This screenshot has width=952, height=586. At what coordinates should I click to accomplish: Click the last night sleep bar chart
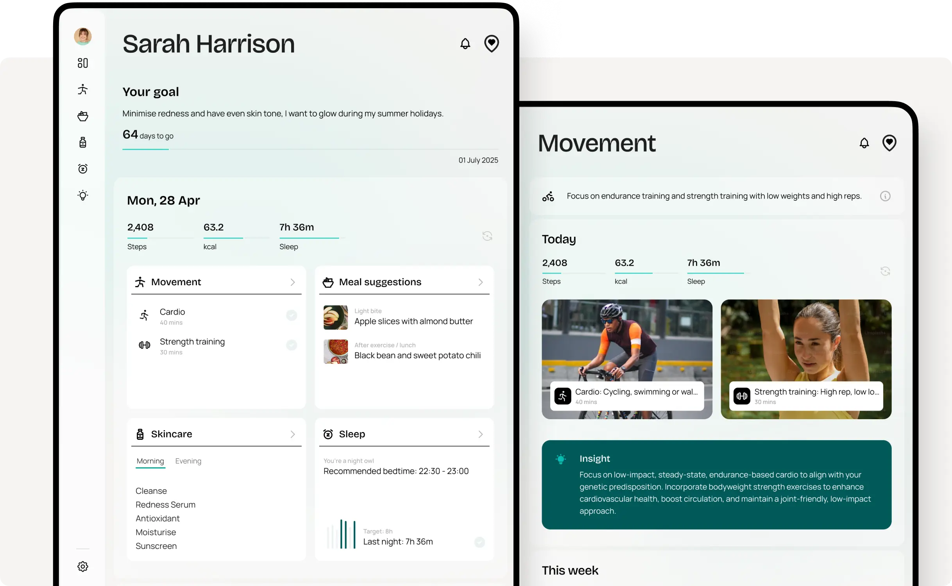342,534
